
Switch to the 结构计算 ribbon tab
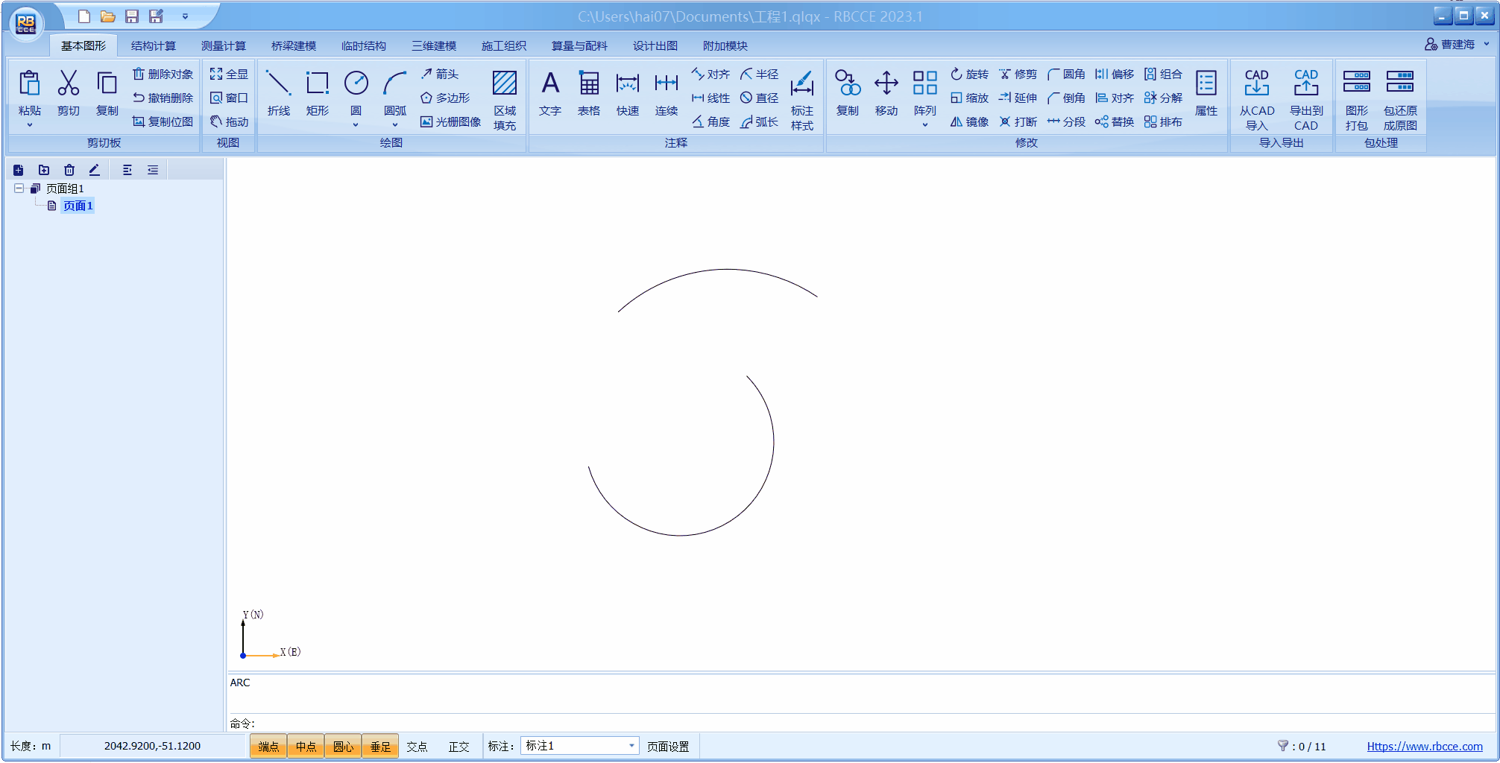click(x=154, y=45)
